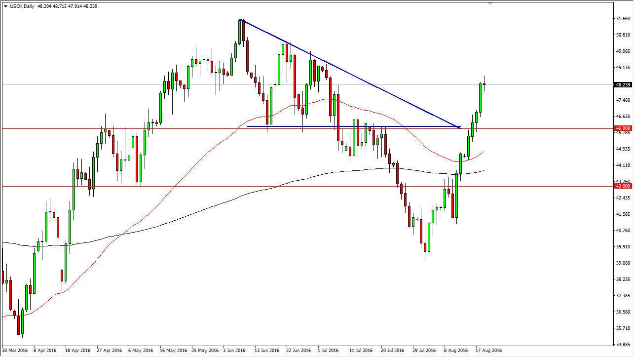The image size is (634, 357).
Task: Click the 44.935 price axis label
Action: pos(623,149)
